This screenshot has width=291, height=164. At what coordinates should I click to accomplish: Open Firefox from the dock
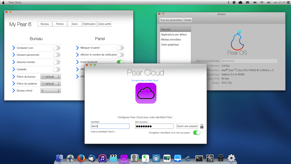[x=81, y=158]
